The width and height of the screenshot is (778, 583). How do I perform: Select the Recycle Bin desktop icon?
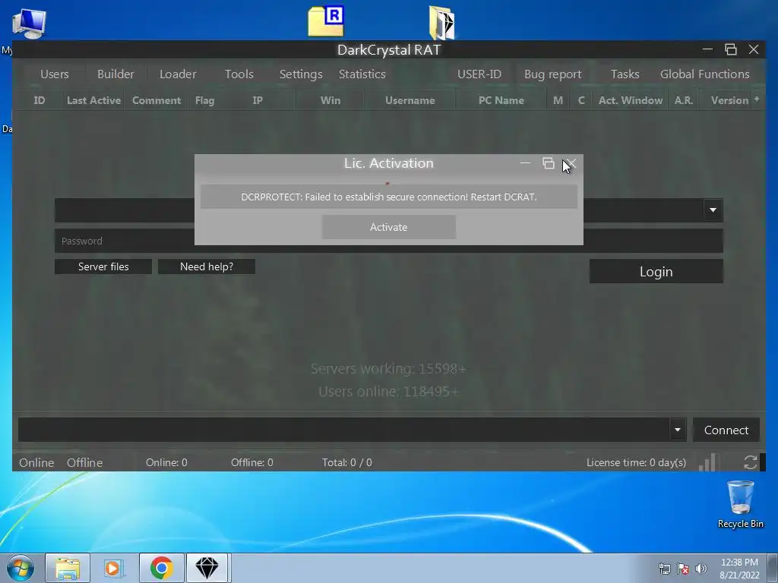[x=740, y=504]
